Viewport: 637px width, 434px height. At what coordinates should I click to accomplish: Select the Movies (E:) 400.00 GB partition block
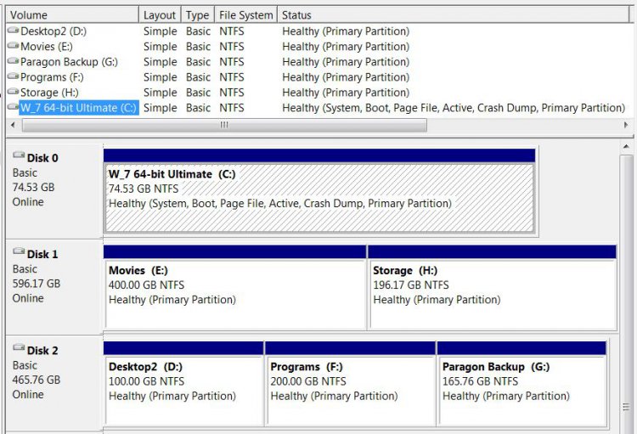point(234,287)
